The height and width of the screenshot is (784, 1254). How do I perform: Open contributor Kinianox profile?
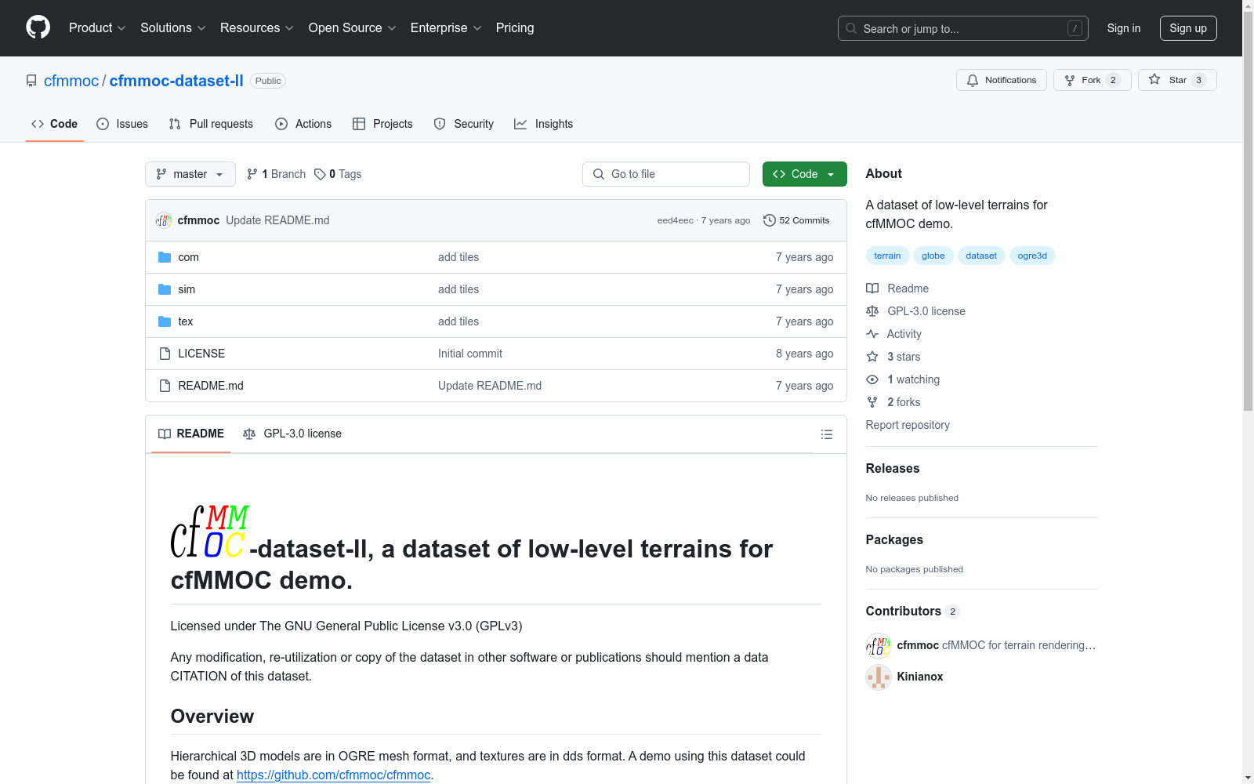click(920, 677)
